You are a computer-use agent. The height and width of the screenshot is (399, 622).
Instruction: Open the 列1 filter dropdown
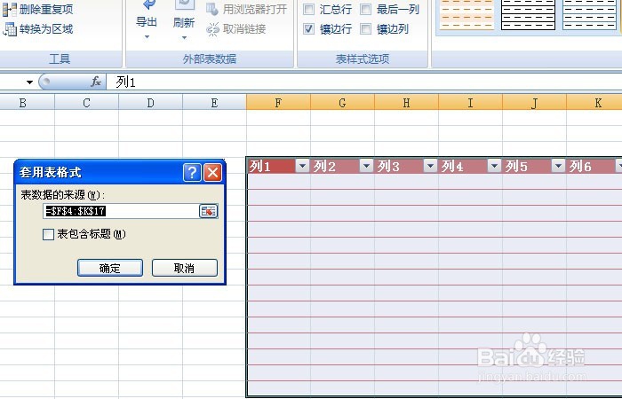303,166
